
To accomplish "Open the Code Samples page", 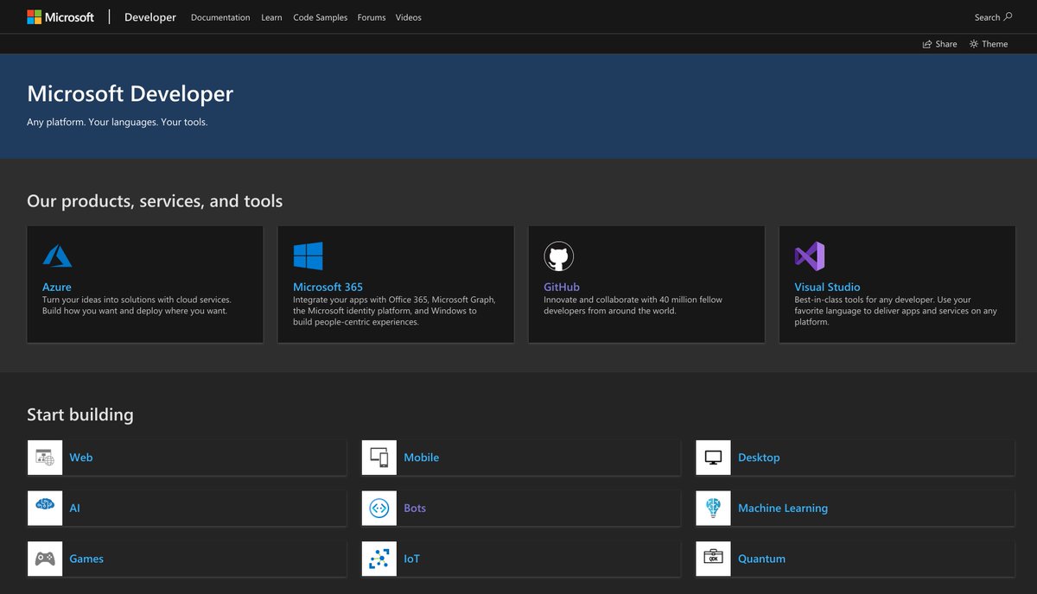I will (320, 17).
